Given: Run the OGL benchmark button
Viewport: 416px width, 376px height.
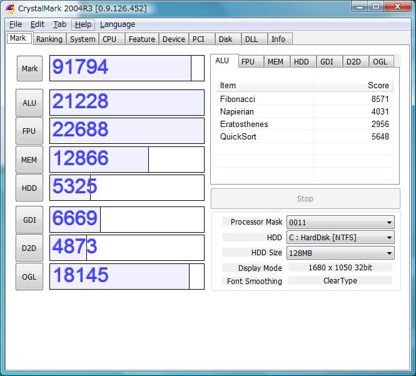Looking at the screenshot, I should (29, 277).
